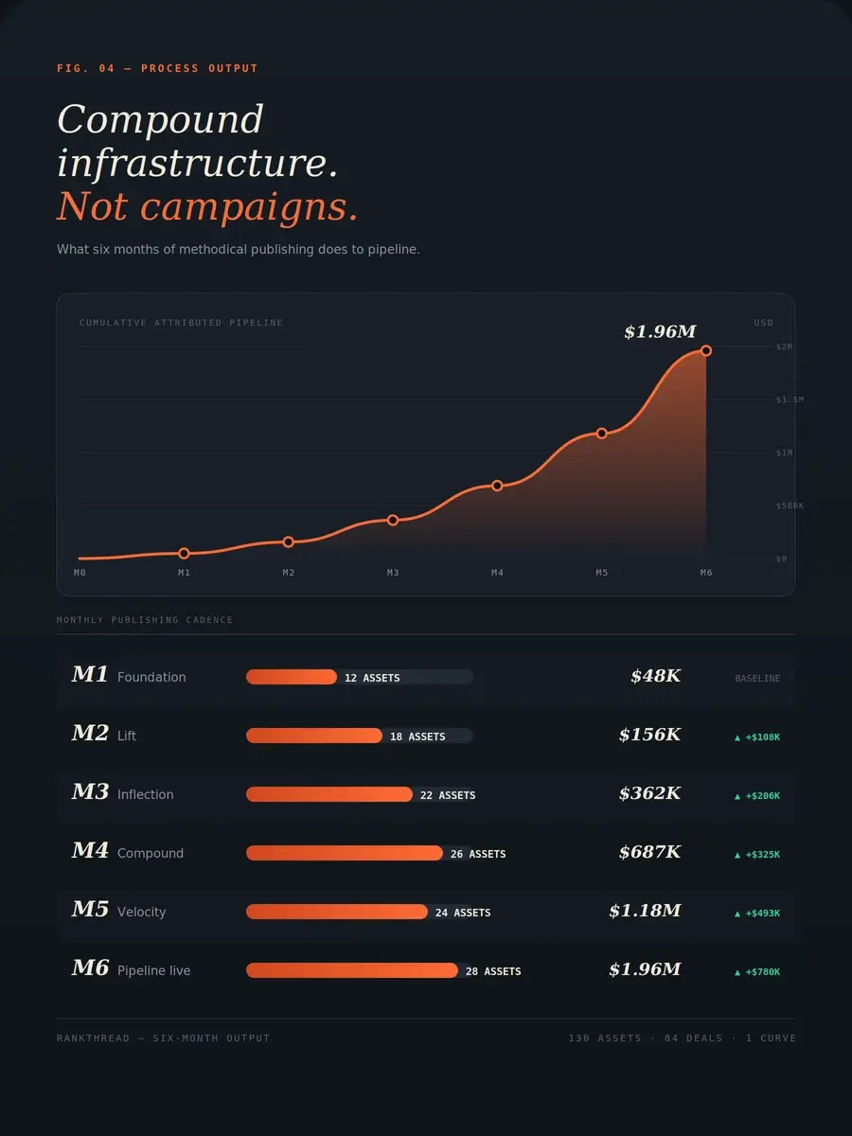This screenshot has width=852, height=1136.
Task: Click the $1M y-axis label
Action: (785, 453)
